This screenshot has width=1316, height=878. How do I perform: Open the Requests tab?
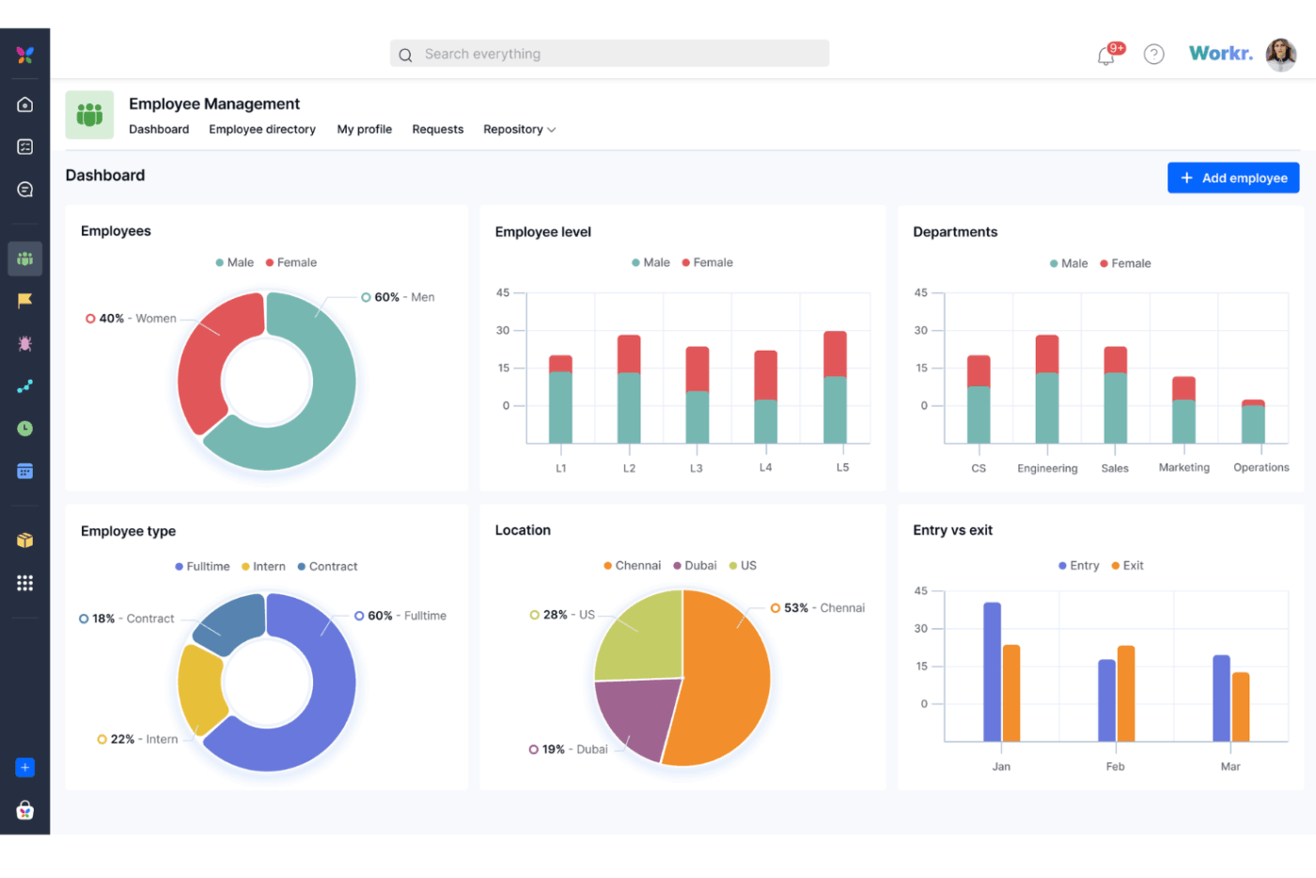(x=438, y=129)
